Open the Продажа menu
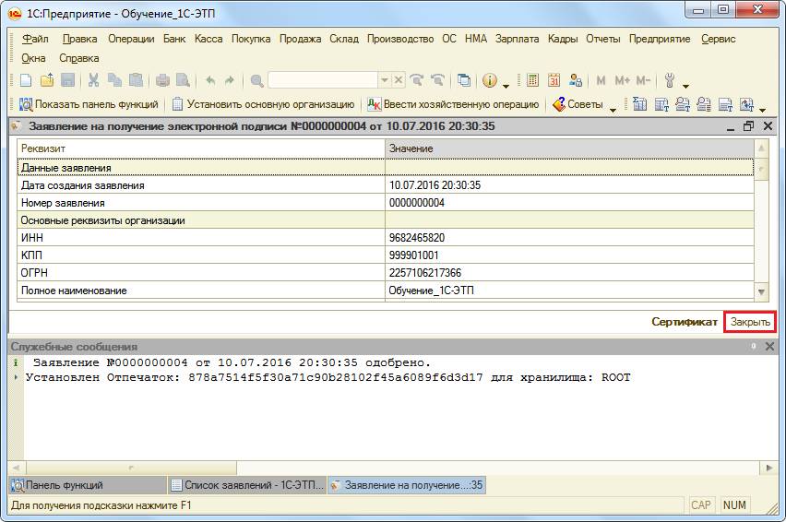The height and width of the screenshot is (522, 786). (x=300, y=39)
